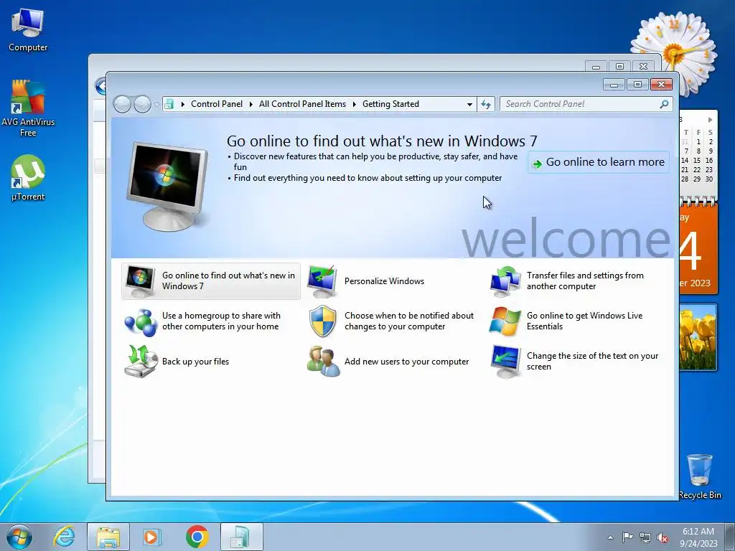This screenshot has height=551, width=735.
Task: Click the muted volume tray icon
Action: pyautogui.click(x=663, y=537)
